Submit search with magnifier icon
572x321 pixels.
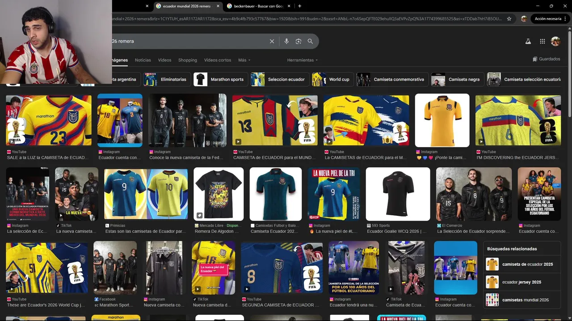pyautogui.click(x=310, y=41)
